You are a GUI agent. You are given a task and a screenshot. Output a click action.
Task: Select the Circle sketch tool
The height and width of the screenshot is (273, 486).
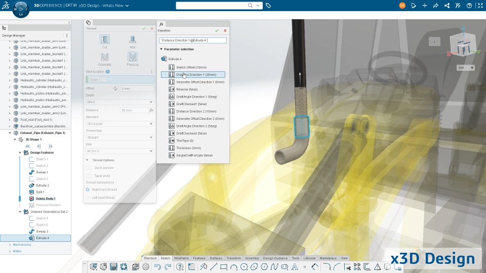tap(244, 266)
